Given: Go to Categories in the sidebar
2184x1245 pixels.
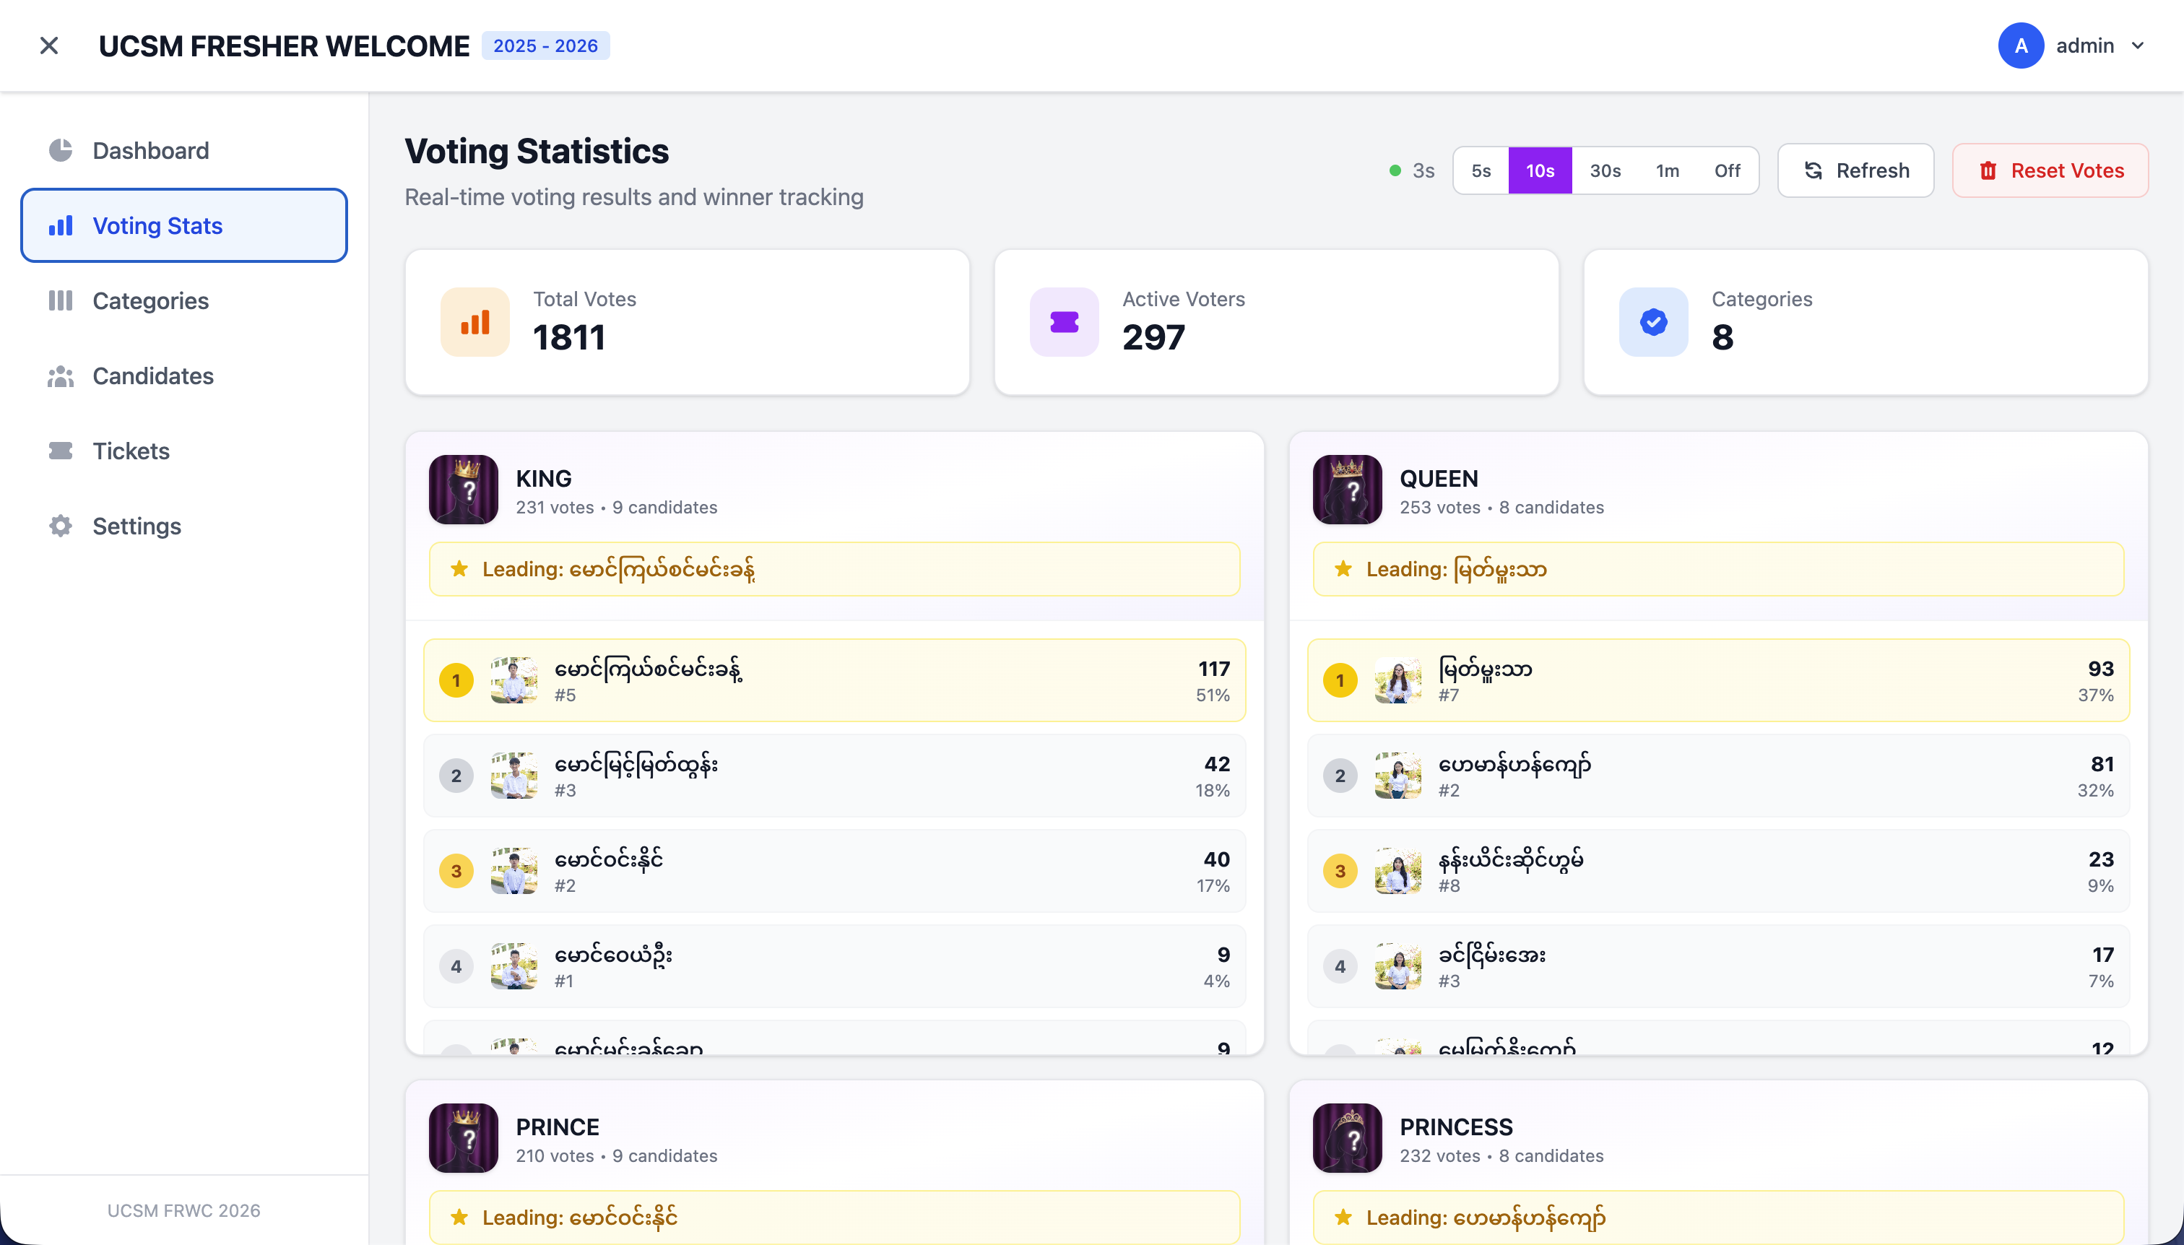Looking at the screenshot, I should [x=184, y=301].
